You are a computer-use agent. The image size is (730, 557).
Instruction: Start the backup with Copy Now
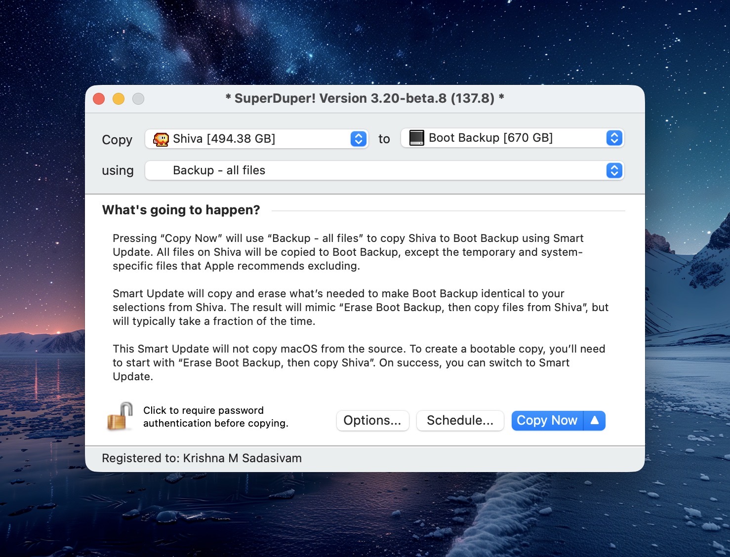tap(547, 421)
